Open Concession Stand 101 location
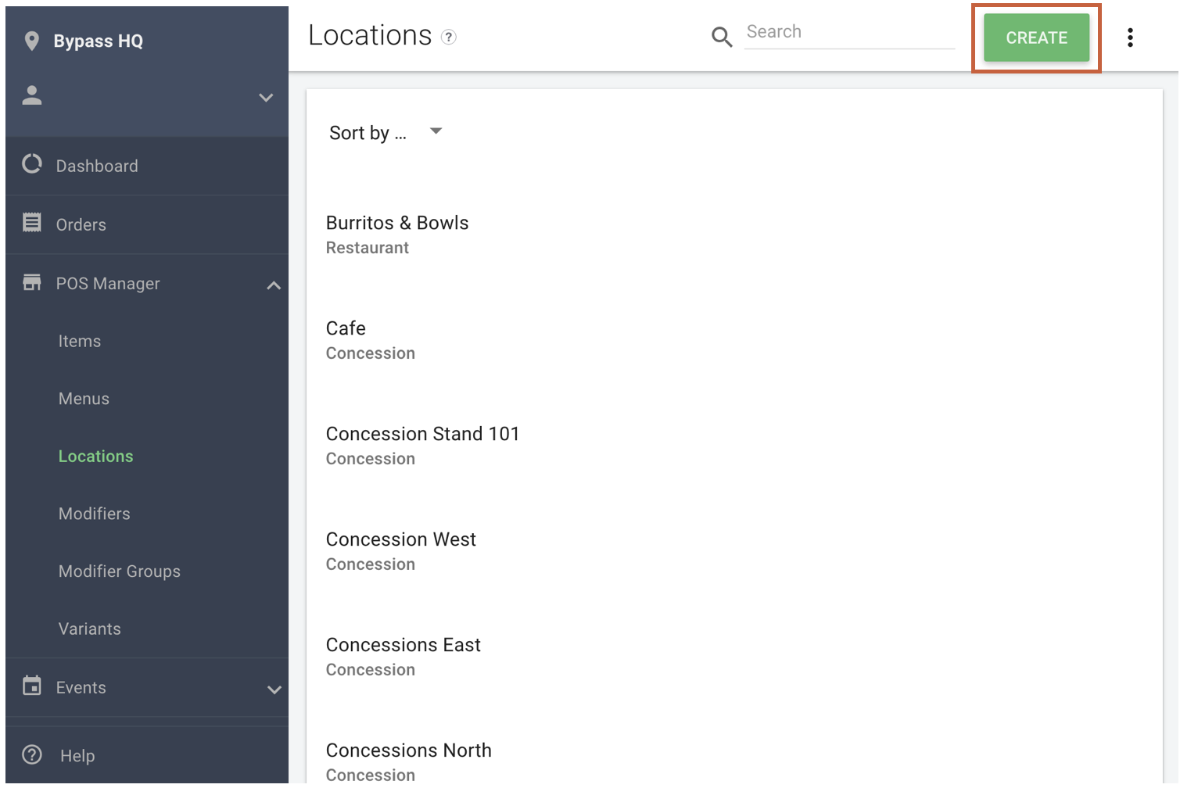Image resolution: width=1198 pixels, height=788 pixels. [422, 434]
